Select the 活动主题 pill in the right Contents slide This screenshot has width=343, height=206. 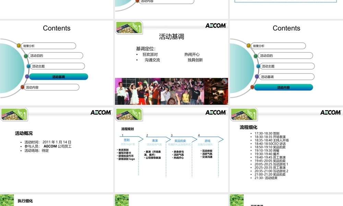pos(287,66)
